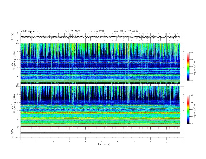Viewport: 206px width, 159px height.
Task: Select the 5 minute tick on time axis
Action: (102, 141)
